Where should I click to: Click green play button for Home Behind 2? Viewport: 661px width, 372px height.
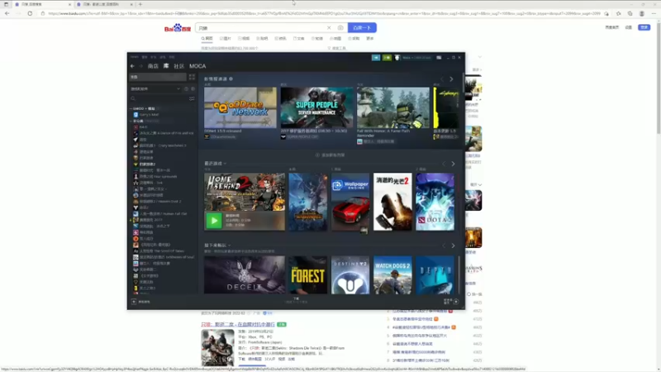[214, 221]
